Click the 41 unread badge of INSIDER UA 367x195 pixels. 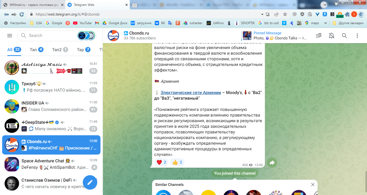[93, 110]
